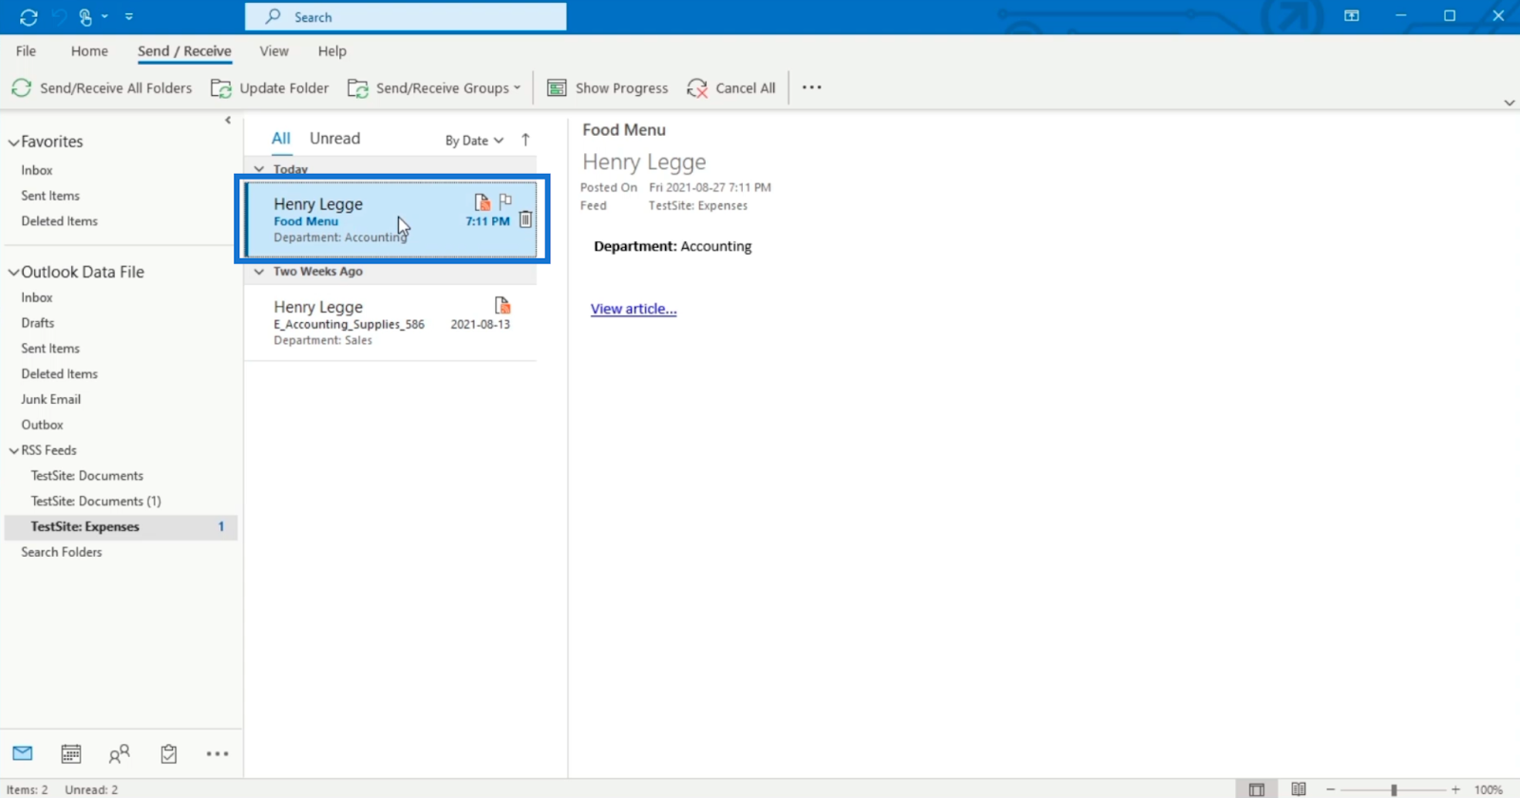Click Send/Receive All Folders
The height and width of the screenshot is (798, 1520).
[x=102, y=87]
